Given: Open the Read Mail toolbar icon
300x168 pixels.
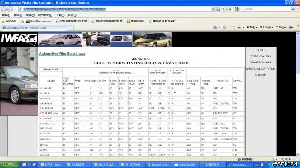Looking at the screenshot, I should 233,28.
